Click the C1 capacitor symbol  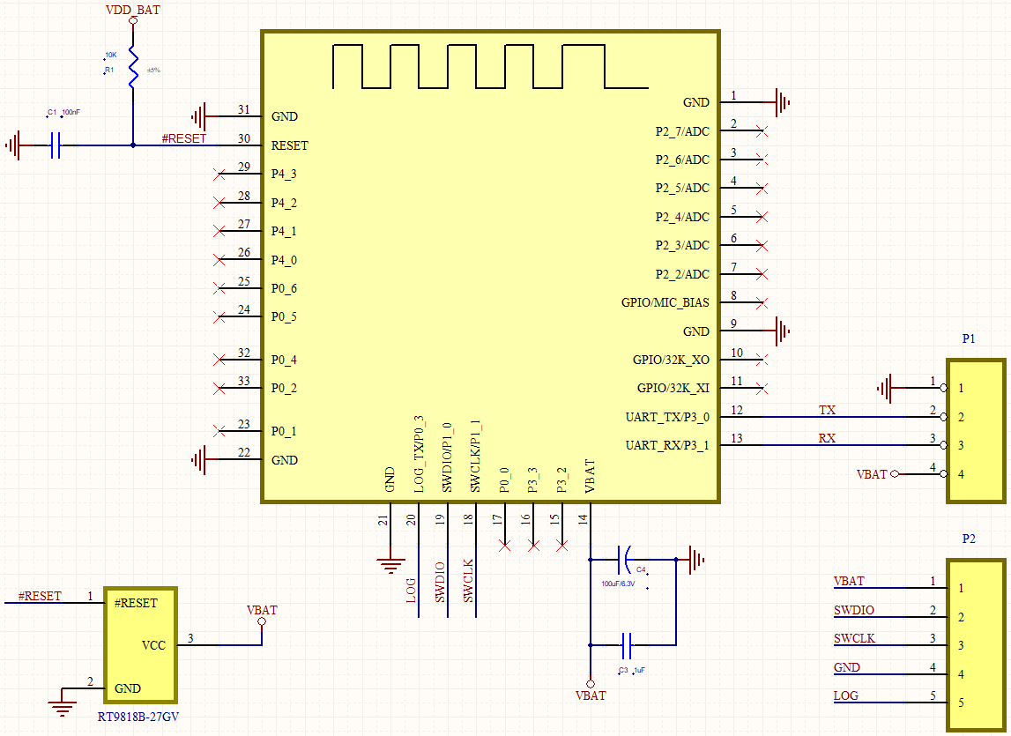click(x=55, y=145)
